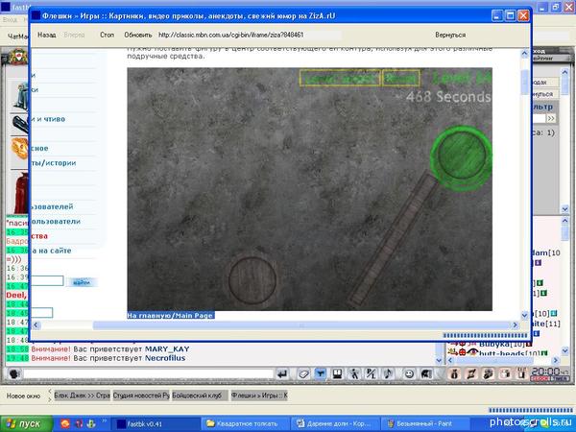Click the red sidebar link ending in ства

tap(39, 236)
